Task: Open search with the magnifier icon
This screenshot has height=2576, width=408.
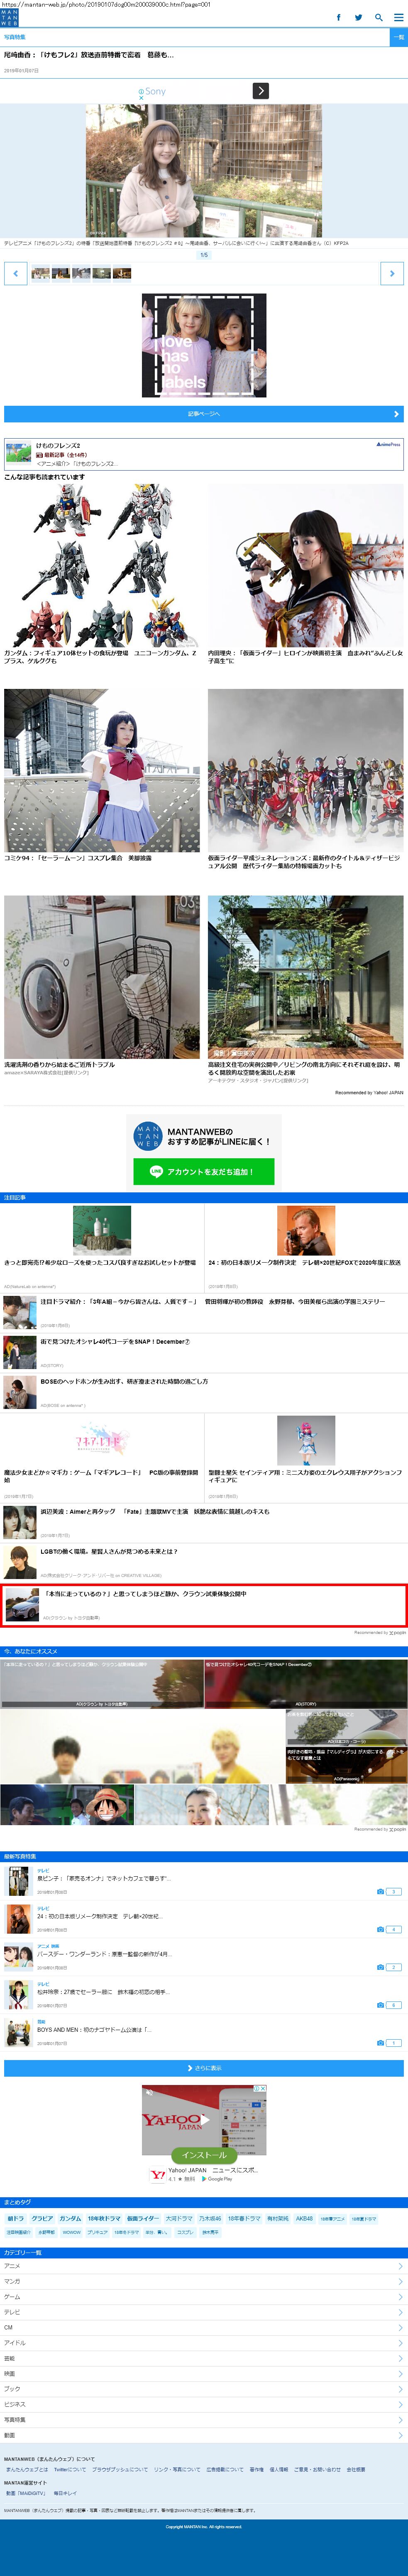Action: point(379,17)
